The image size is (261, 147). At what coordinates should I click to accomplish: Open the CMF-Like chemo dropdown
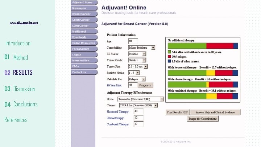(x=156, y=105)
